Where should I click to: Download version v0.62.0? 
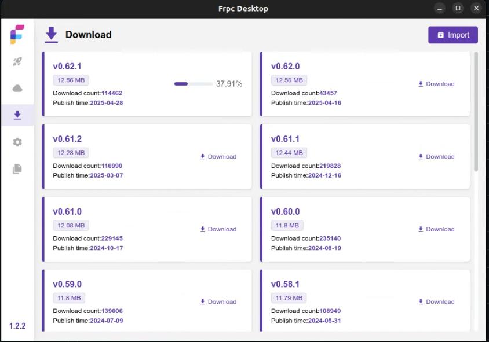(x=436, y=84)
